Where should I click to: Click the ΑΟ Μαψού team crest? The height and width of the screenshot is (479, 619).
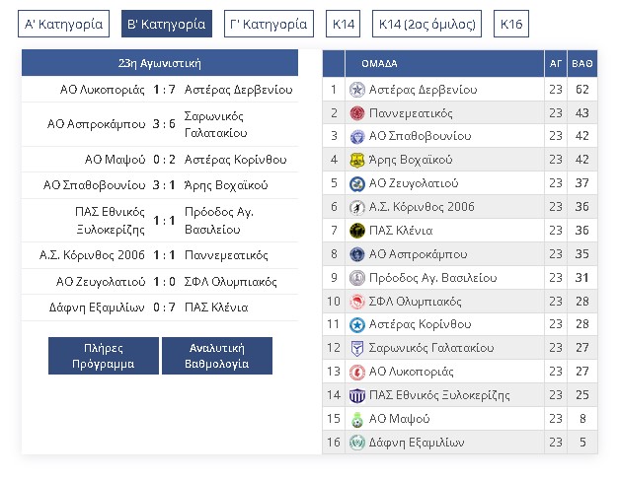pos(357,419)
